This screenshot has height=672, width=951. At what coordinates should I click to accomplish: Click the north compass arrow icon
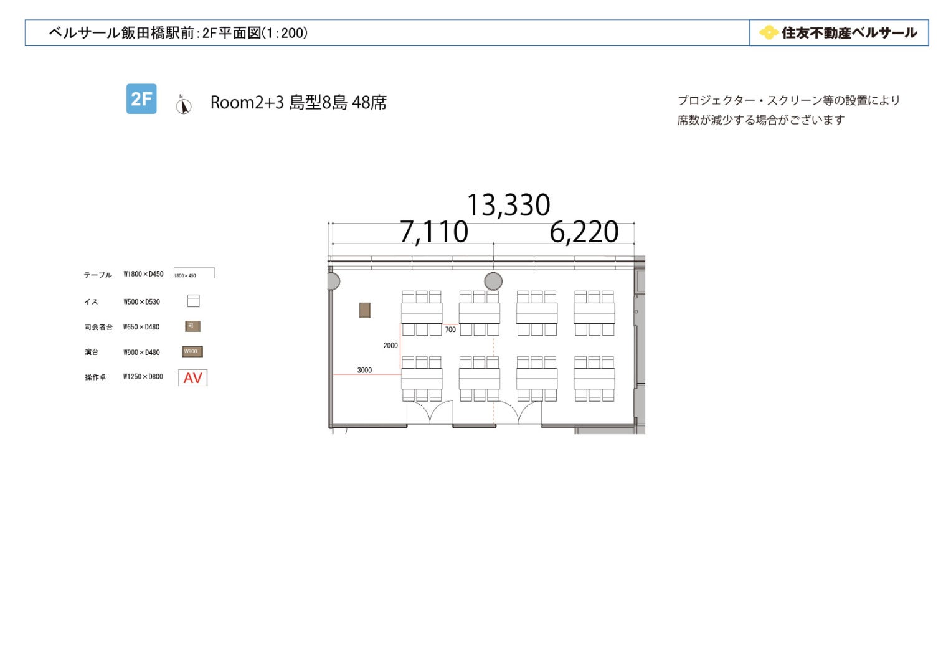point(183,105)
